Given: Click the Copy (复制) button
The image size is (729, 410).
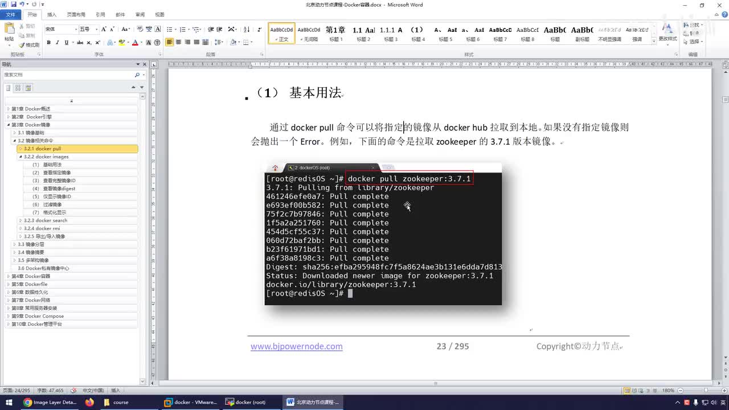Looking at the screenshot, I should pos(27,35).
